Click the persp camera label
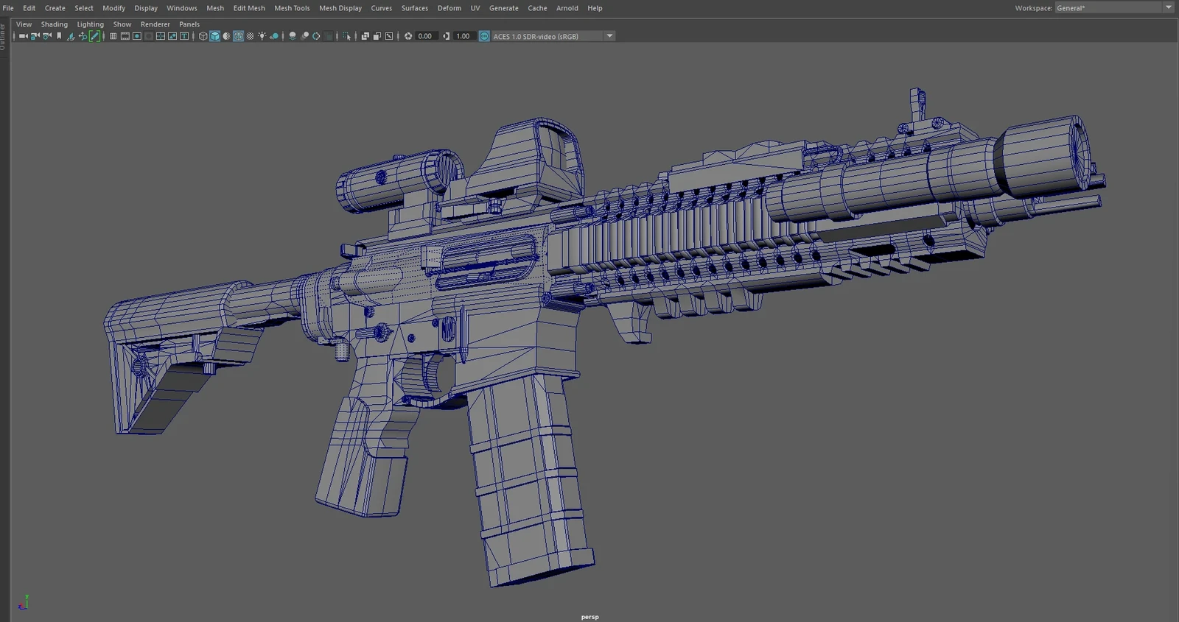This screenshot has width=1179, height=622. click(x=589, y=617)
